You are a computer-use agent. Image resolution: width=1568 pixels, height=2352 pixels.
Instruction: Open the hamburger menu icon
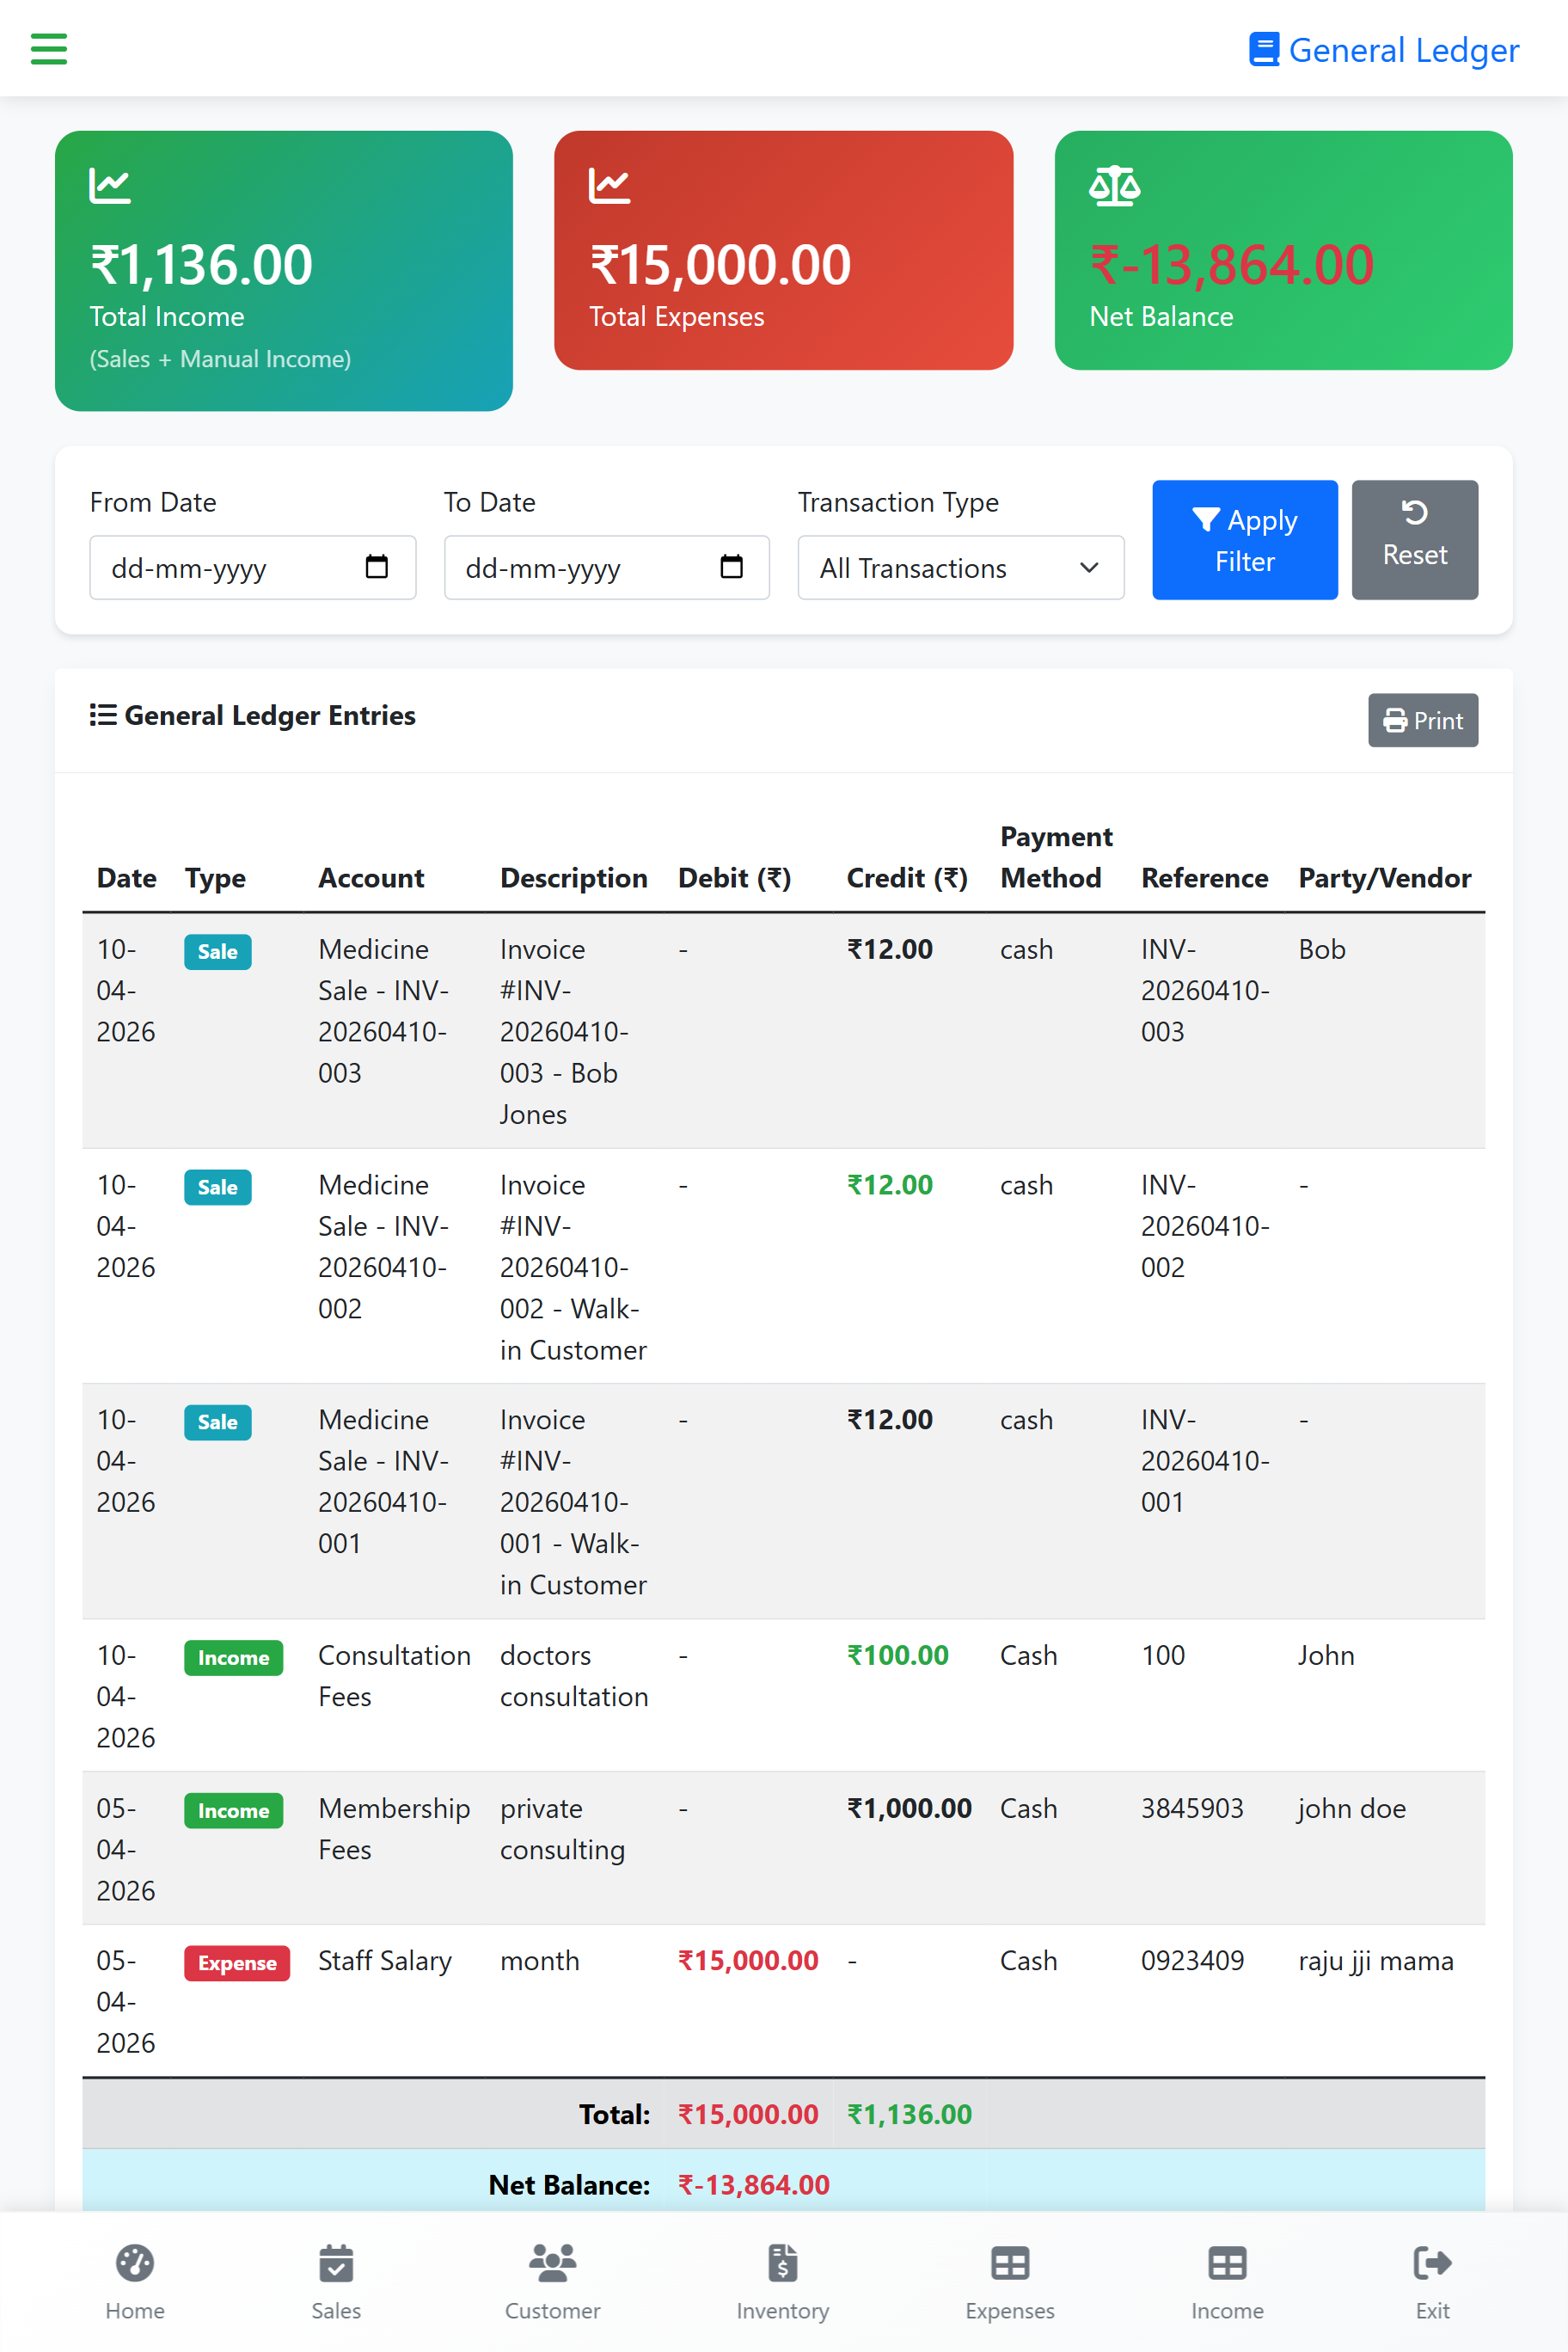click(x=48, y=48)
